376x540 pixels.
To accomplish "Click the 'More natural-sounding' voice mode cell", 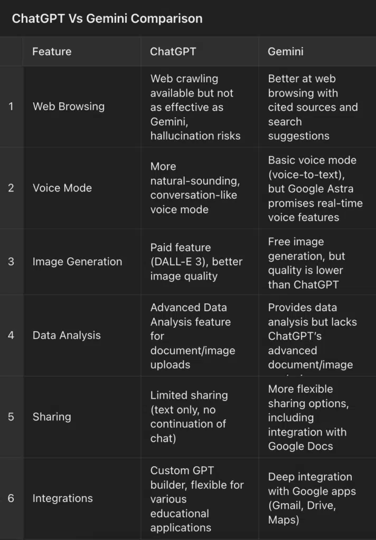I will point(195,188).
